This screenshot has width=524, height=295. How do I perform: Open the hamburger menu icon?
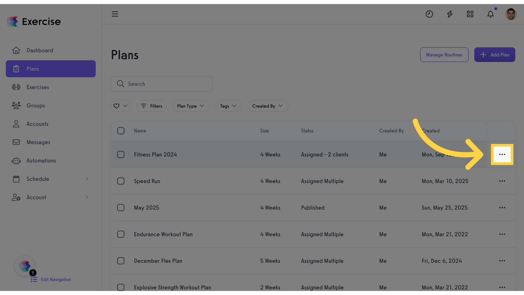[x=115, y=14]
